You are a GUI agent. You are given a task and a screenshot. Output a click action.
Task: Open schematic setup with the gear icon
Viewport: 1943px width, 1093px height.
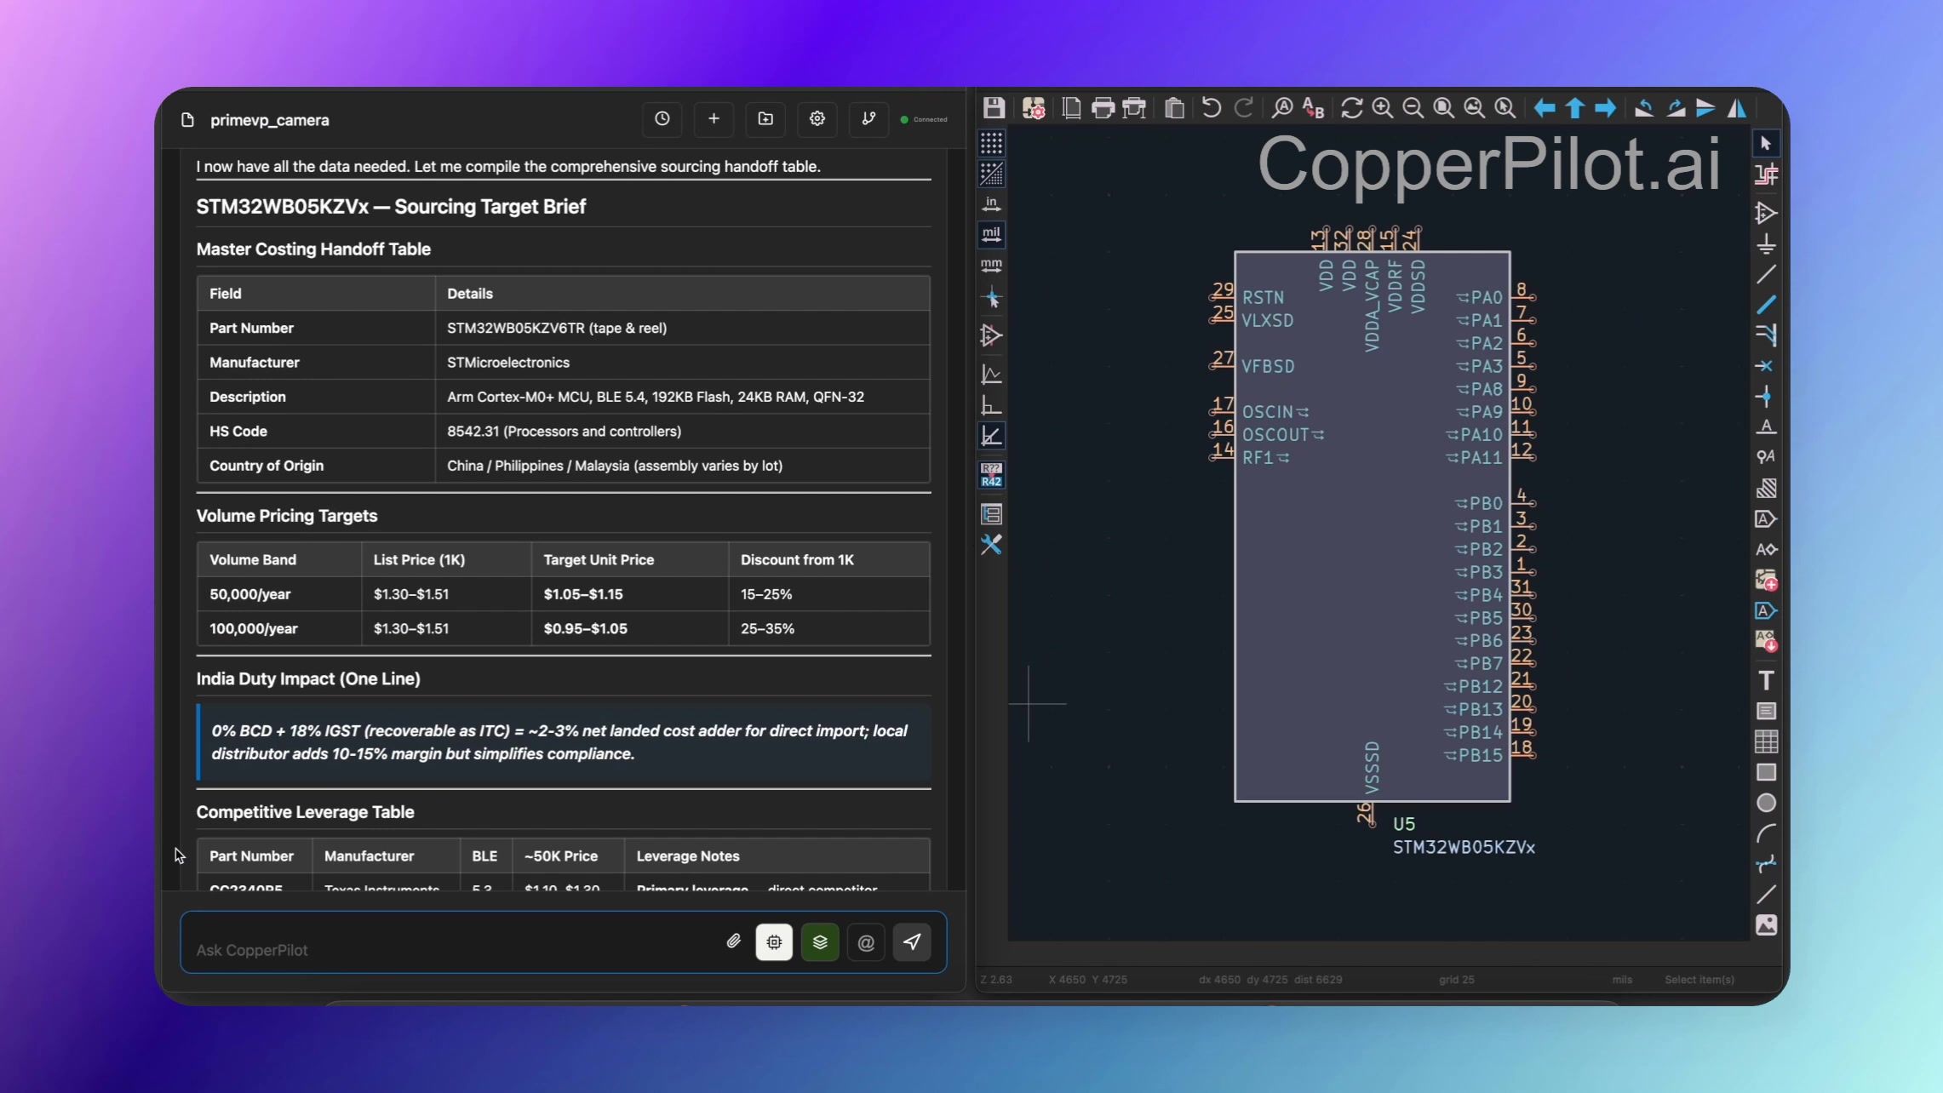tap(1034, 108)
